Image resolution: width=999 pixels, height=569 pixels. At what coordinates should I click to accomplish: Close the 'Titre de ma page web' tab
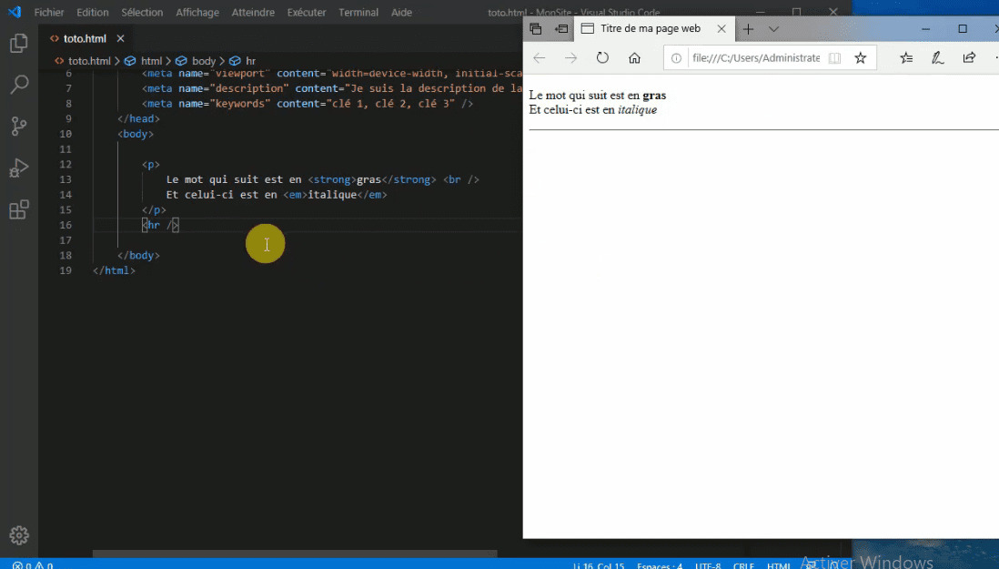(721, 28)
